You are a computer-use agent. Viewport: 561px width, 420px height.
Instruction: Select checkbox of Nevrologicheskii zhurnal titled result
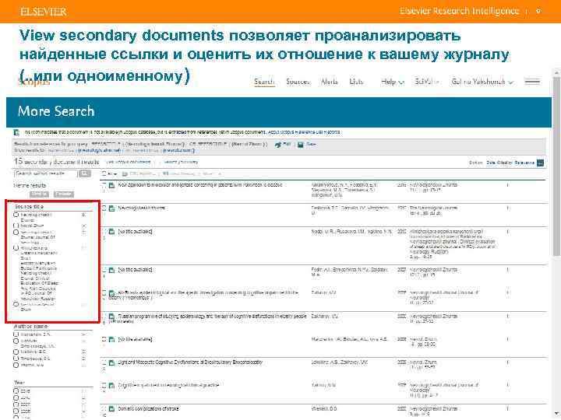coord(104,208)
